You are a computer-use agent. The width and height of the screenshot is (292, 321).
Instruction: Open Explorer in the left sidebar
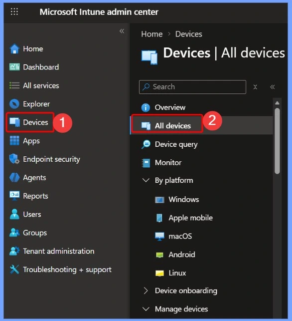[36, 104]
